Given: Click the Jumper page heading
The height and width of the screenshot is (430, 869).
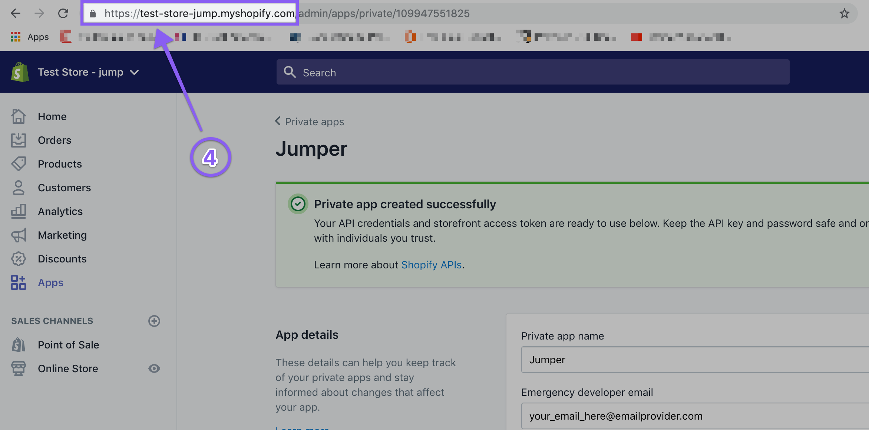Looking at the screenshot, I should tap(311, 149).
